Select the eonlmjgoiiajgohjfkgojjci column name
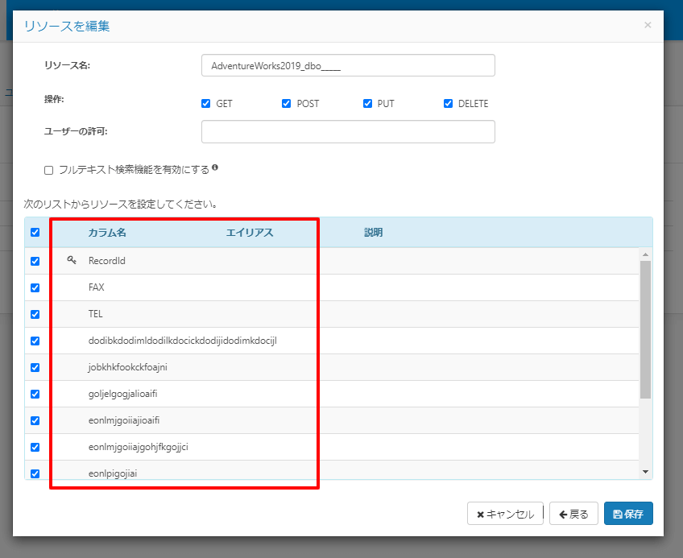This screenshot has height=558, width=683. (138, 447)
